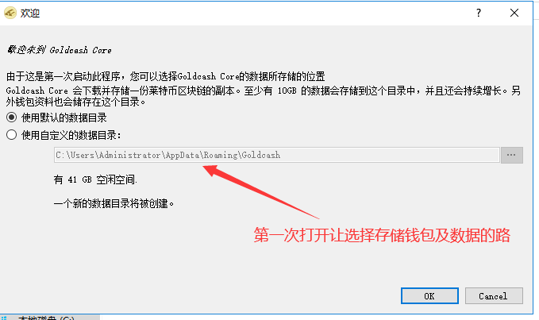This screenshot has height=320, width=539.
Task: Click the Goldcash Core logo in title bar
Action: click(10, 13)
